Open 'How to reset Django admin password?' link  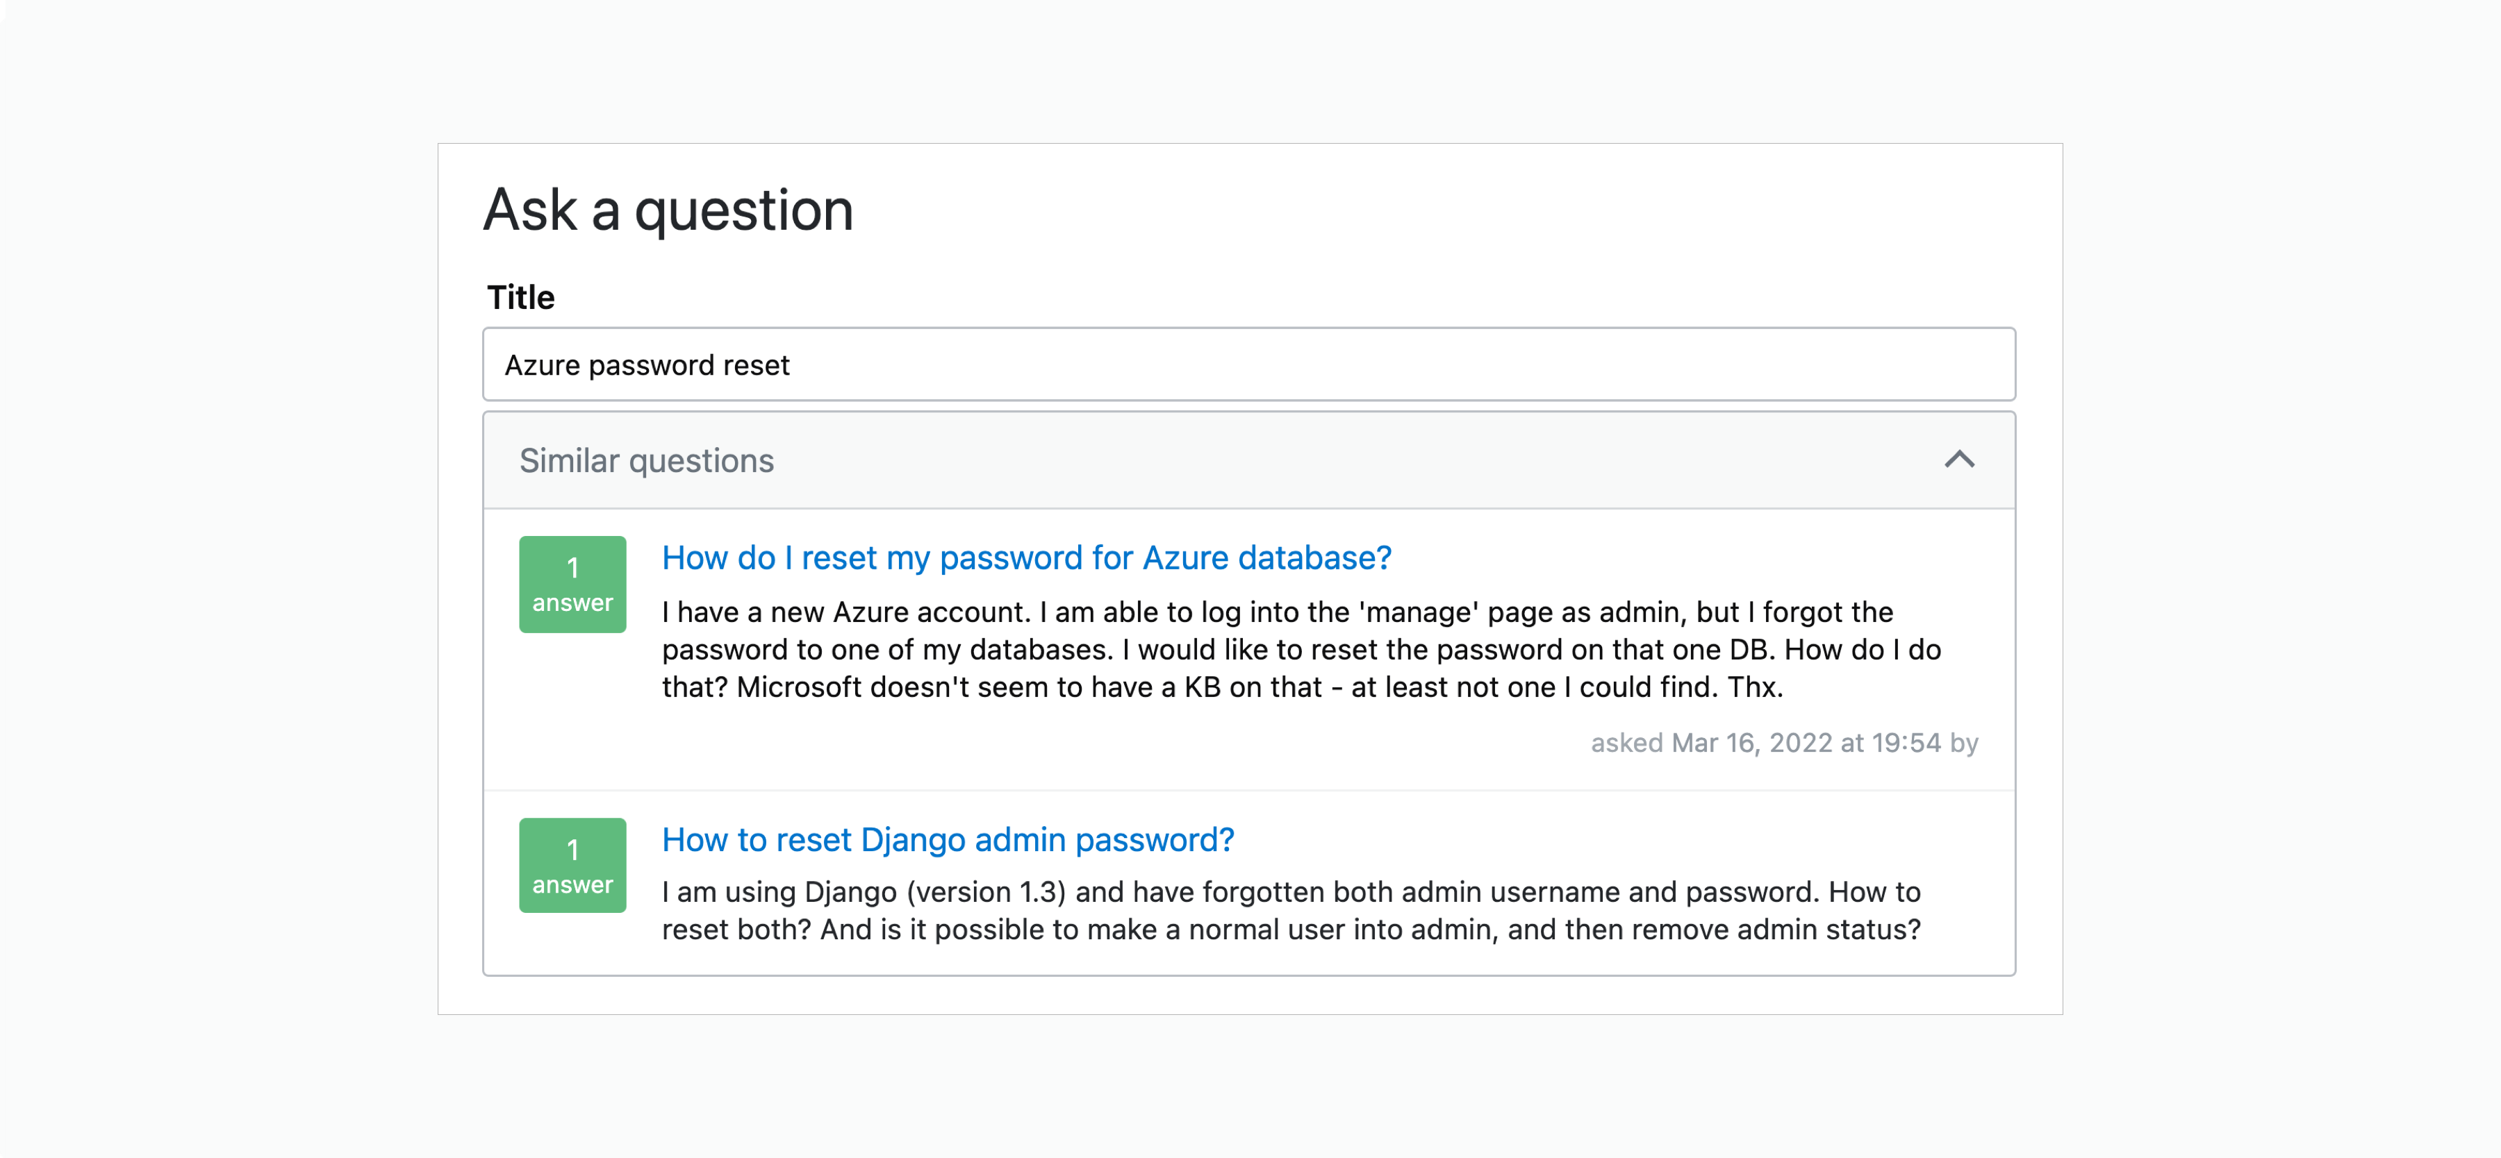pos(948,840)
